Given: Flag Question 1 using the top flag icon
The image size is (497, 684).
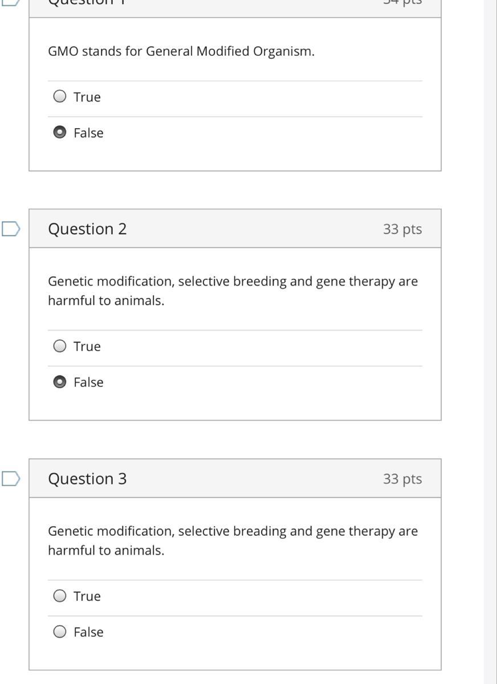Looking at the screenshot, I should click(x=11, y=2).
